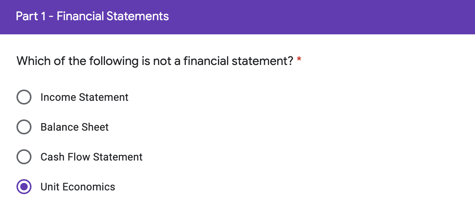Click the word "Sheet" in the second option
The height and width of the screenshot is (218, 475).
96,127
